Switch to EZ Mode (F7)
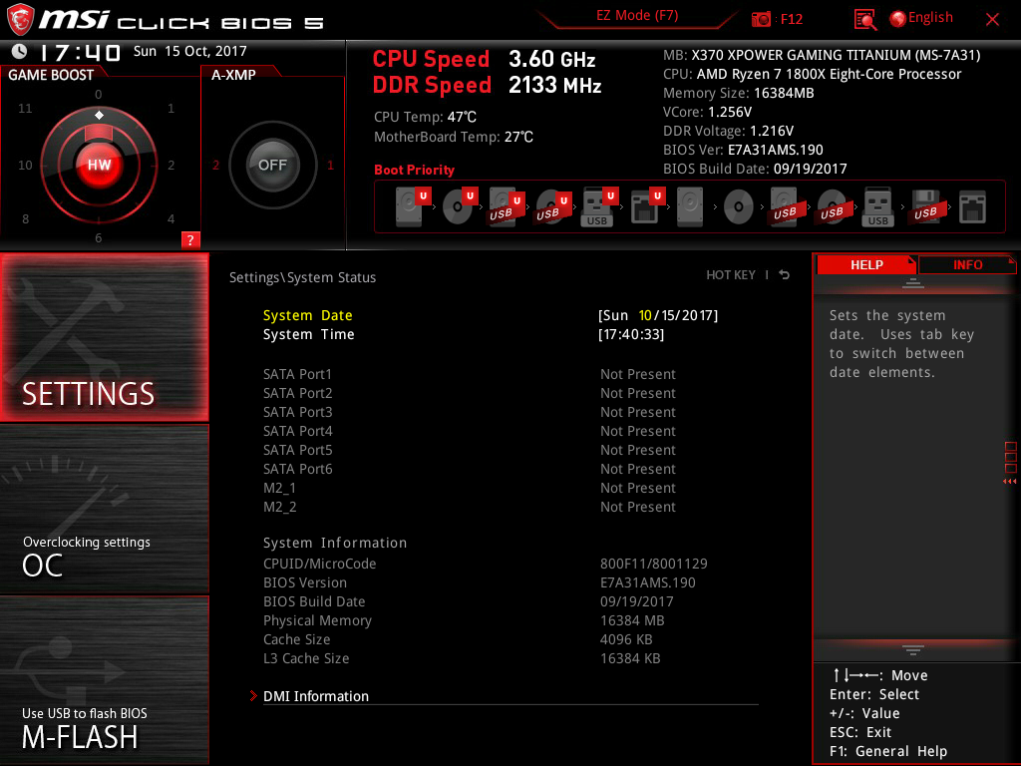This screenshot has height=766, width=1021. click(637, 16)
